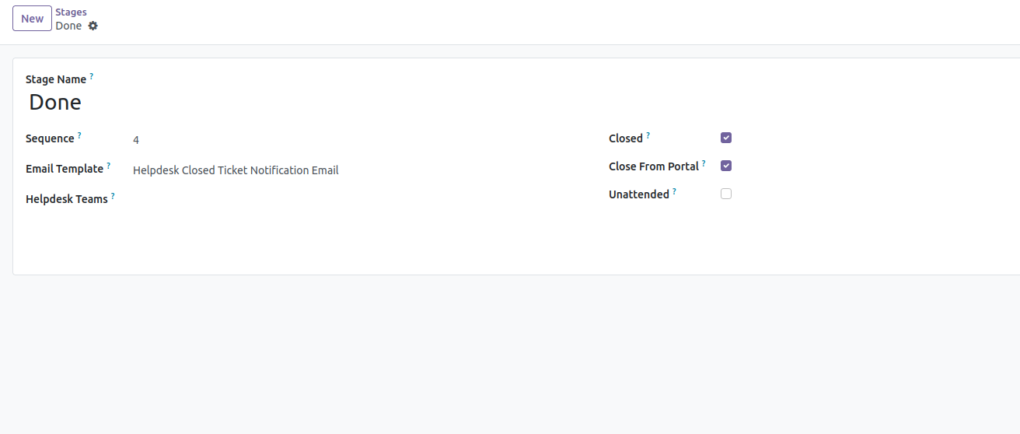Create a New stage record
Screen dimensions: 1020x434
pos(32,19)
